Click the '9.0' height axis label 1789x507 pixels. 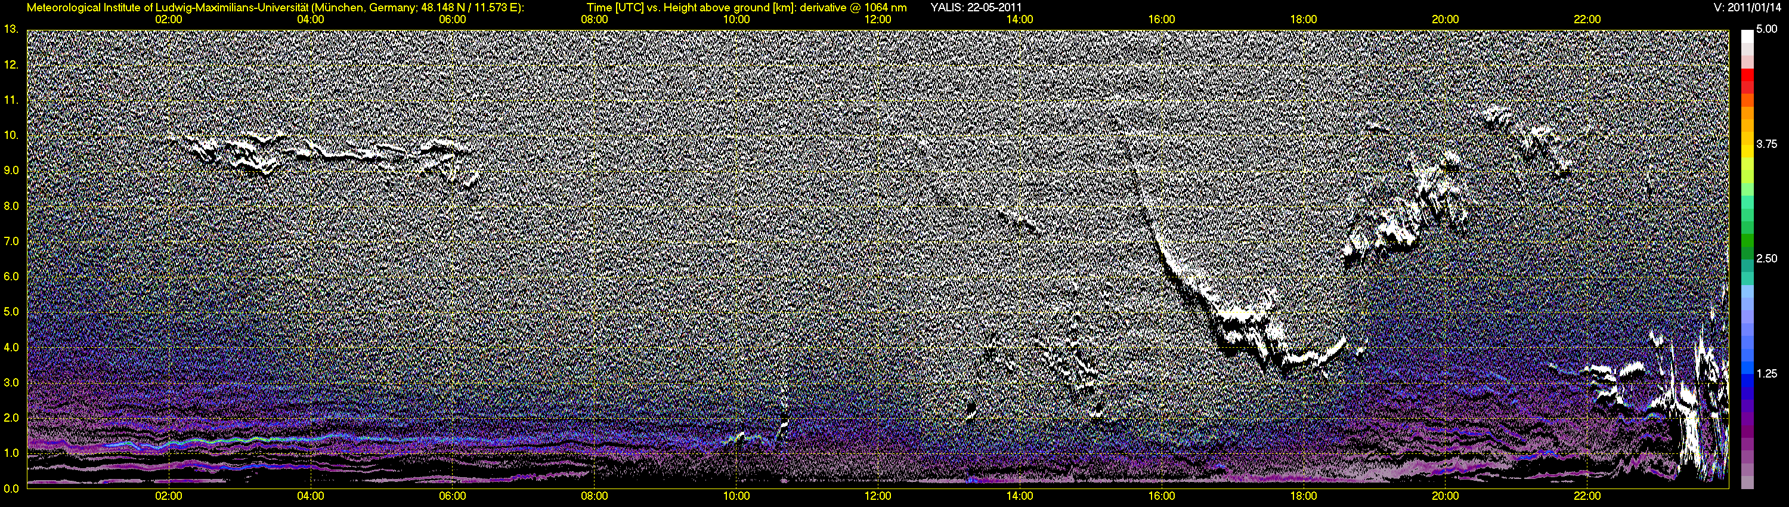pyautogui.click(x=11, y=170)
